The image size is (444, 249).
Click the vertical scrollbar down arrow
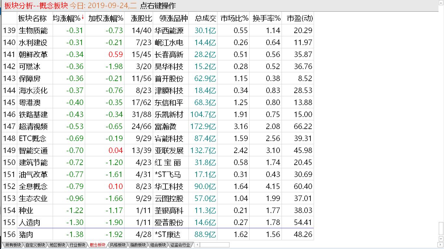(x=441, y=239)
